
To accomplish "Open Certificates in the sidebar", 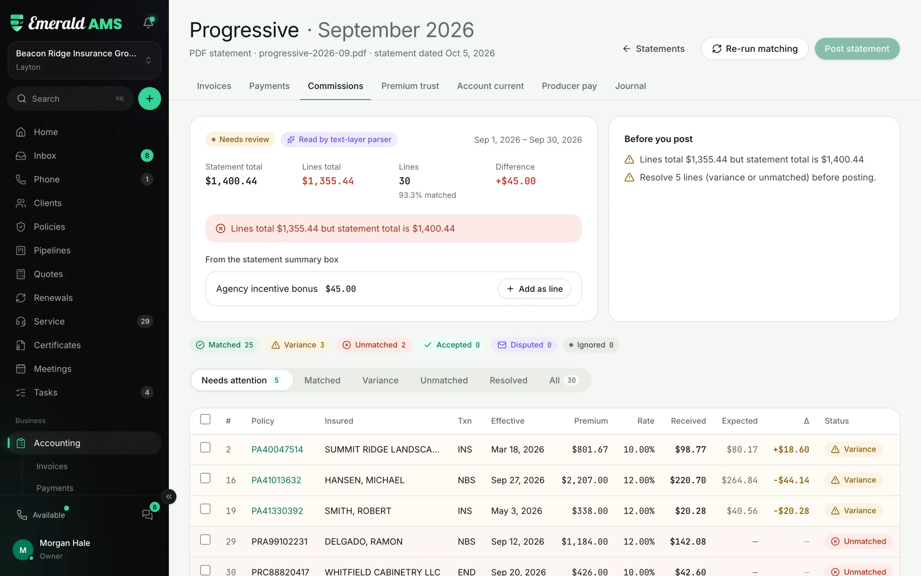I will [x=84, y=345].
